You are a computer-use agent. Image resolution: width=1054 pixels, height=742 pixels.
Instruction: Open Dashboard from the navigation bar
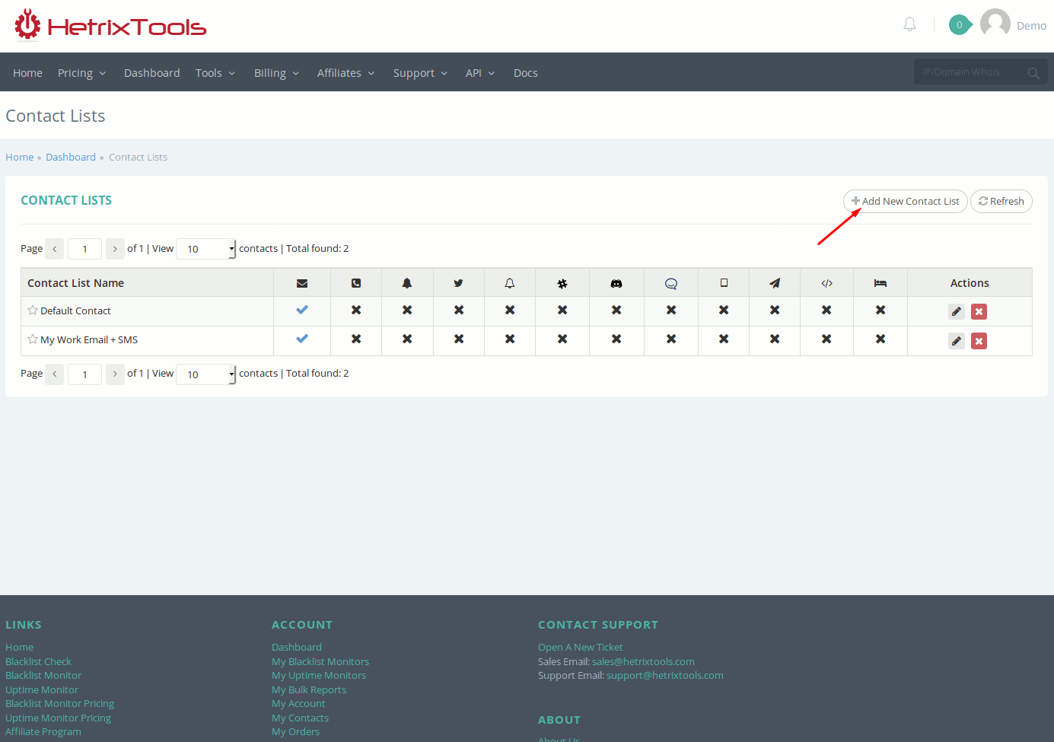[151, 73]
